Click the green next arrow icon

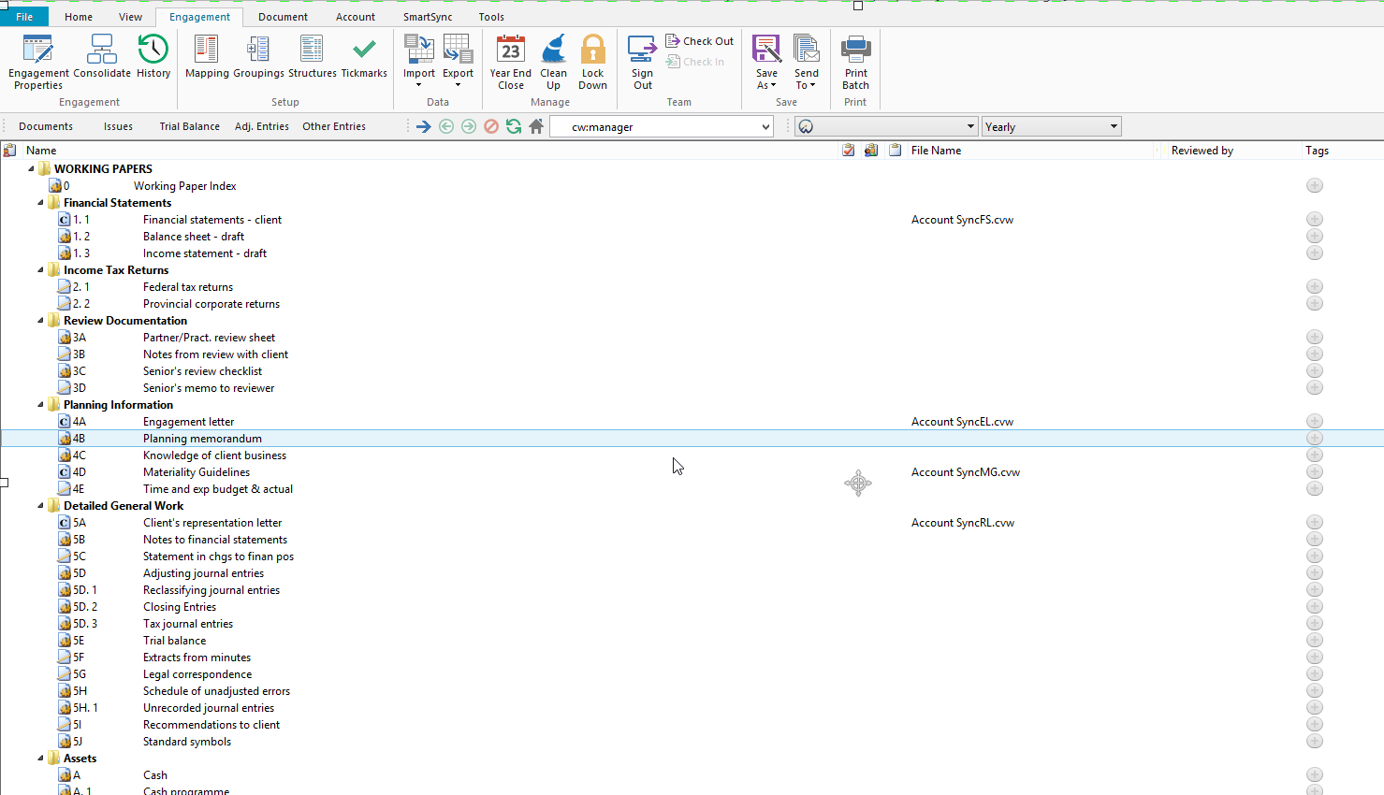click(469, 126)
